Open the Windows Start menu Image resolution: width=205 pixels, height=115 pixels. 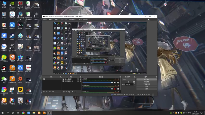(3, 113)
